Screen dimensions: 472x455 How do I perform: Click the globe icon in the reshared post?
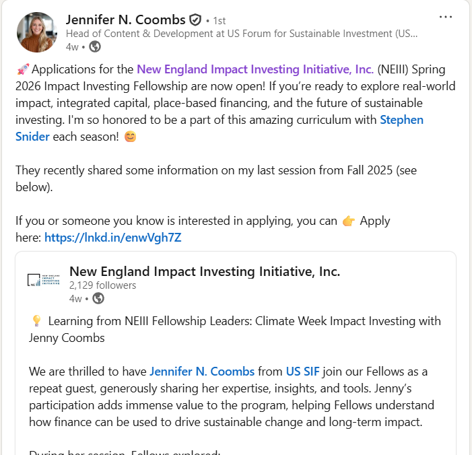pos(98,299)
